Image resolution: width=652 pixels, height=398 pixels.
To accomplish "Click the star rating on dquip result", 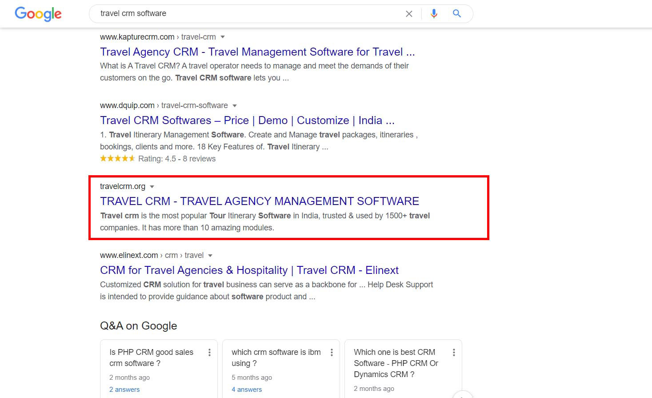I will tap(117, 159).
